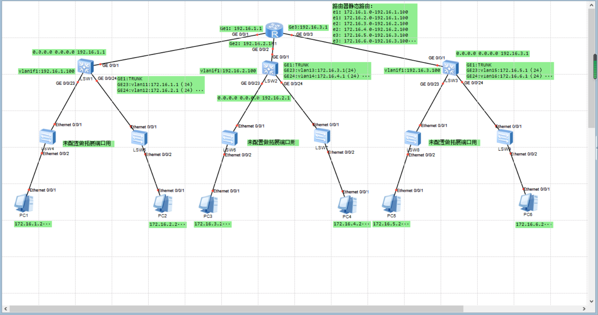Select the LSW3 layer-3 switch
The width and height of the screenshot is (598, 315).
tap(450, 68)
